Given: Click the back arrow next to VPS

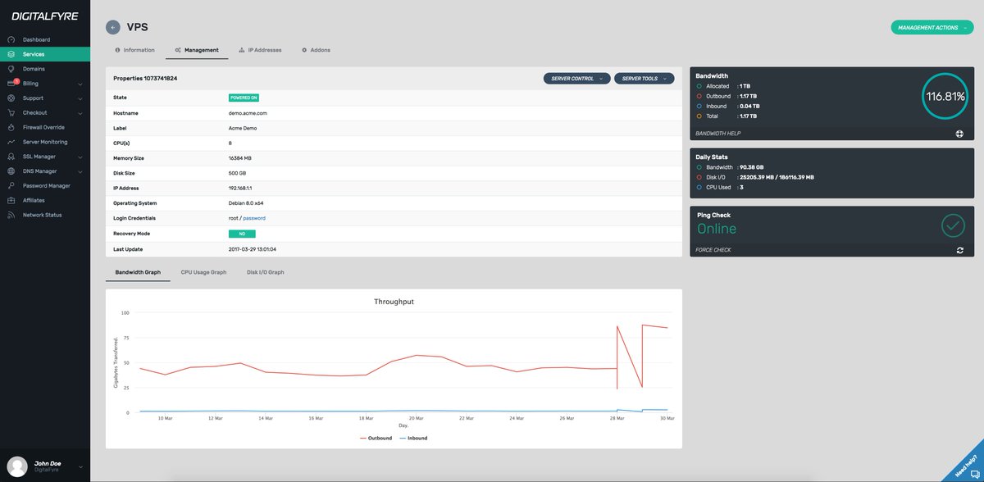Looking at the screenshot, I should [x=113, y=27].
